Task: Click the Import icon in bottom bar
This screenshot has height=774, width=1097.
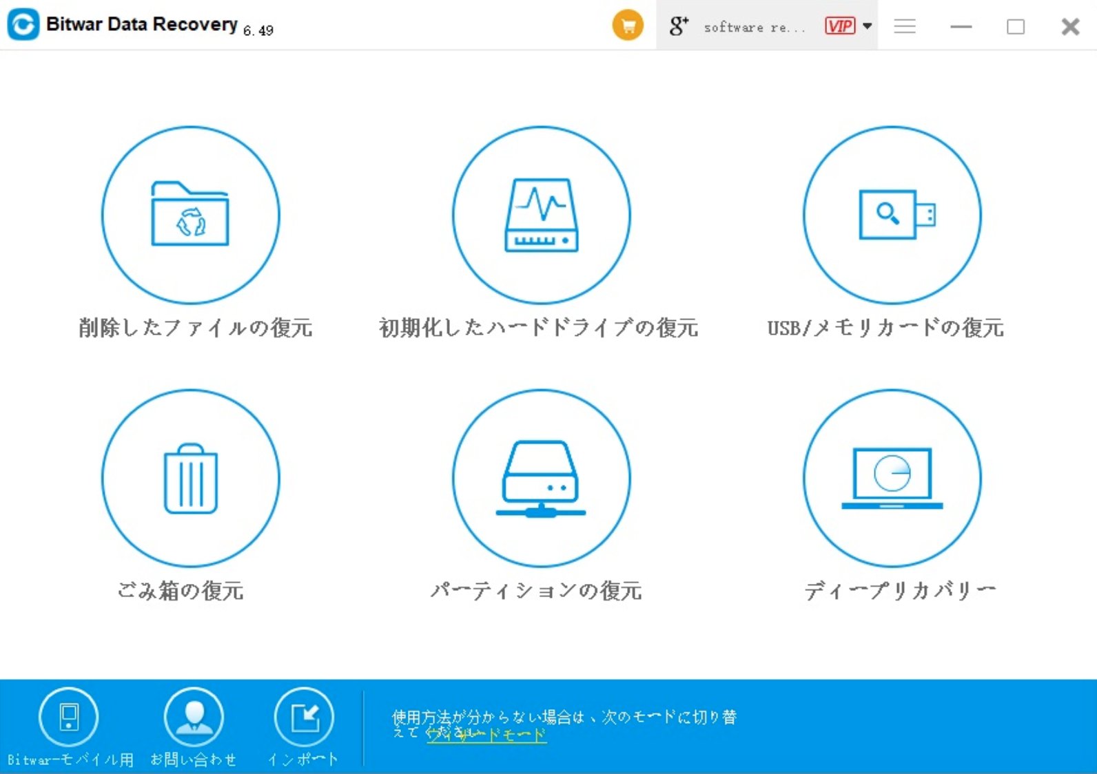Action: 304,717
